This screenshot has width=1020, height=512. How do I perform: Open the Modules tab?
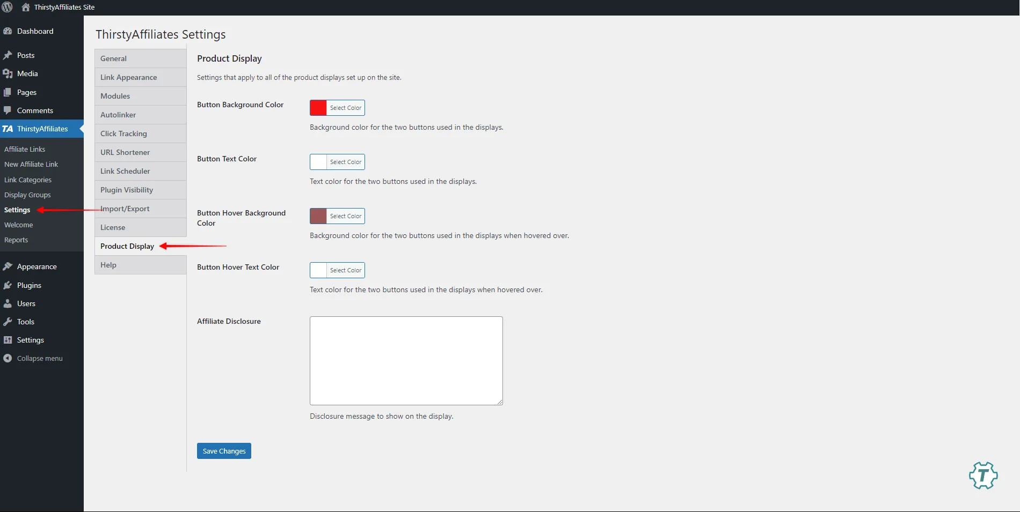coord(141,96)
